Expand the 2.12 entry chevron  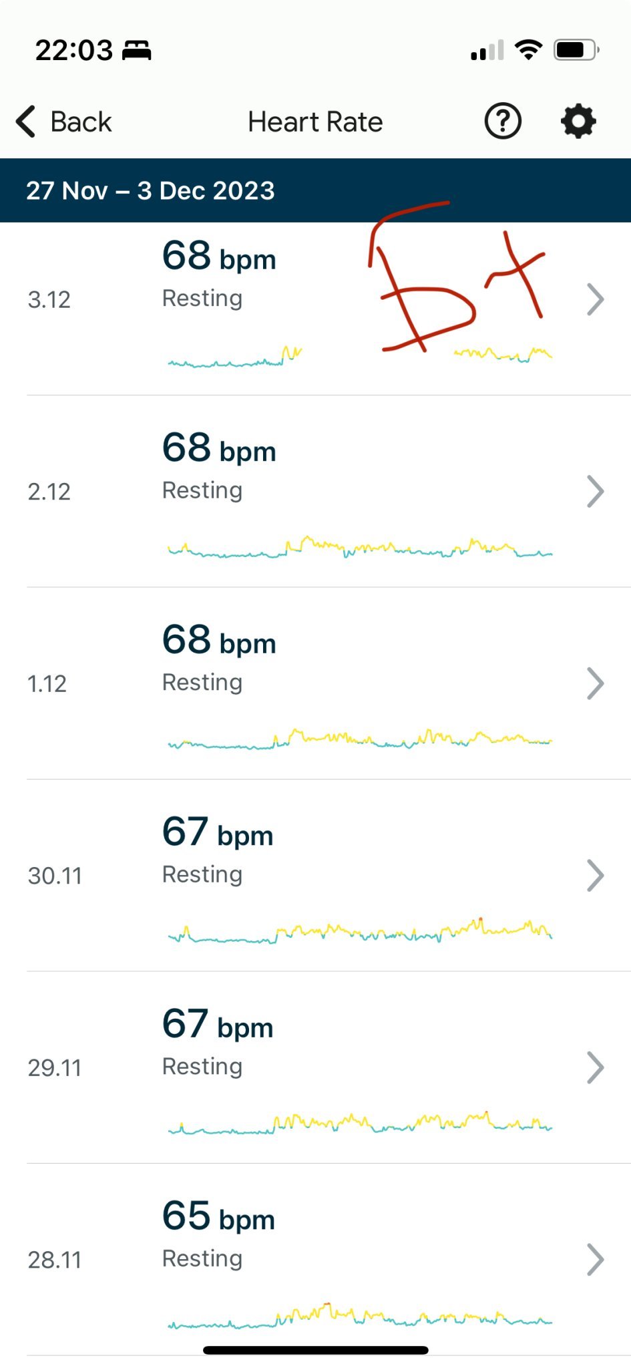click(x=595, y=492)
